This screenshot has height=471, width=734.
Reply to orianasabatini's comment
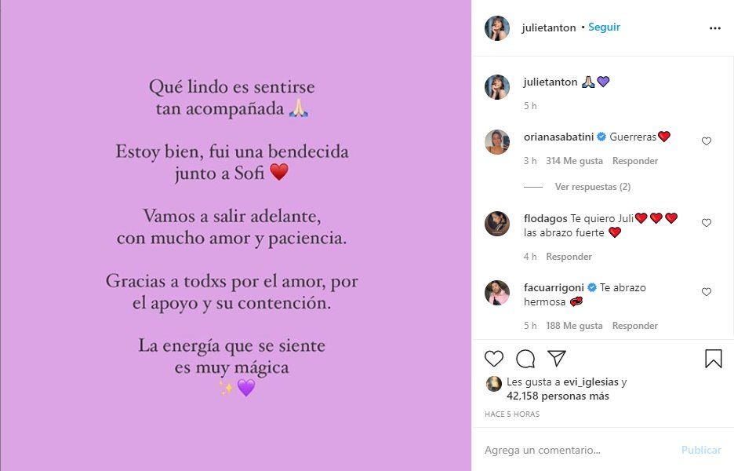coord(634,161)
